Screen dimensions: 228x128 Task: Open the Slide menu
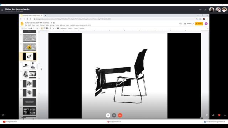pos(47,25)
